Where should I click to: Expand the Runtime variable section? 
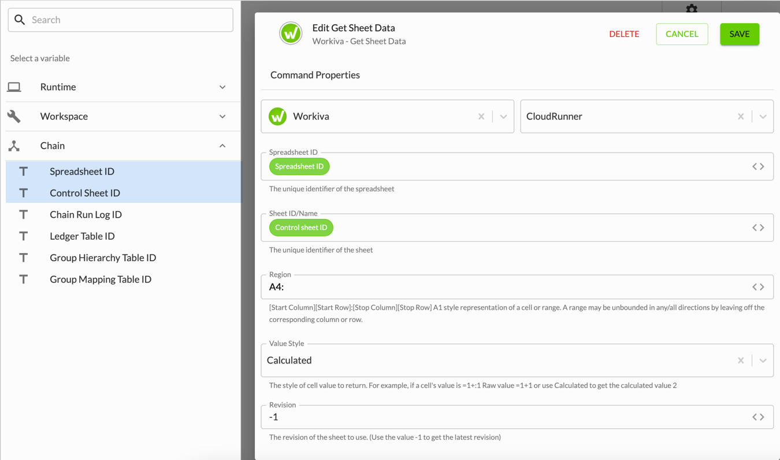[222, 87]
